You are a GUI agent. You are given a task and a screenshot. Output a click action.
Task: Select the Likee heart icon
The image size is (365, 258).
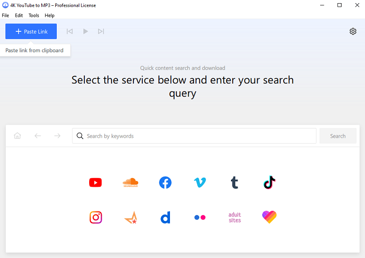click(x=269, y=217)
